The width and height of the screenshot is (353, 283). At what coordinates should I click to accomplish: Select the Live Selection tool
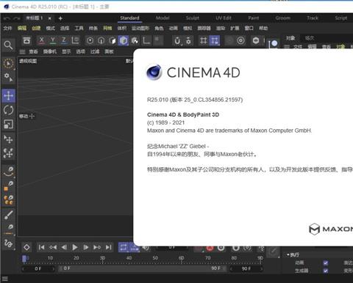pos(8,64)
